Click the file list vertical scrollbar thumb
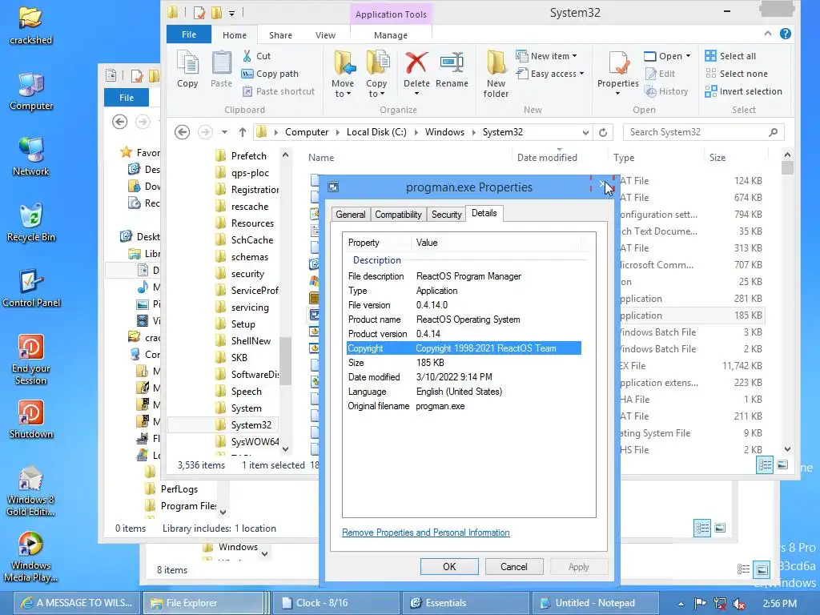Image resolution: width=820 pixels, height=615 pixels. click(x=787, y=168)
